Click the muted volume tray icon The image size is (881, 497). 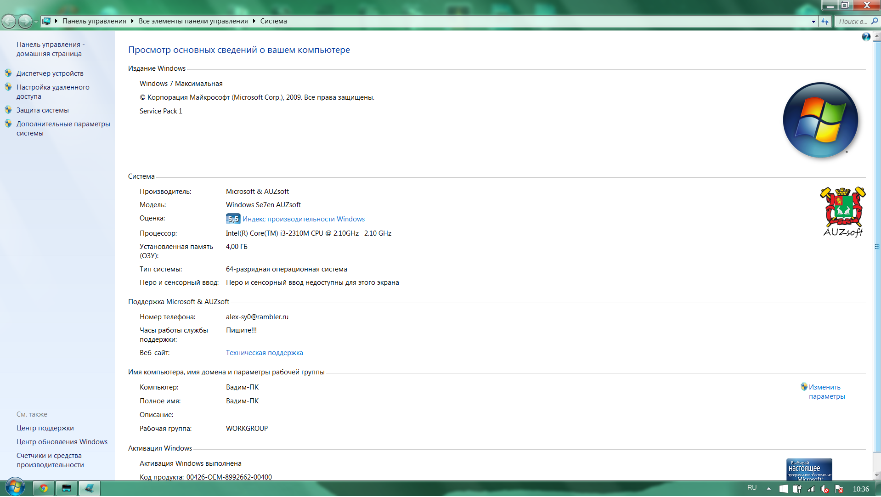[825, 489]
